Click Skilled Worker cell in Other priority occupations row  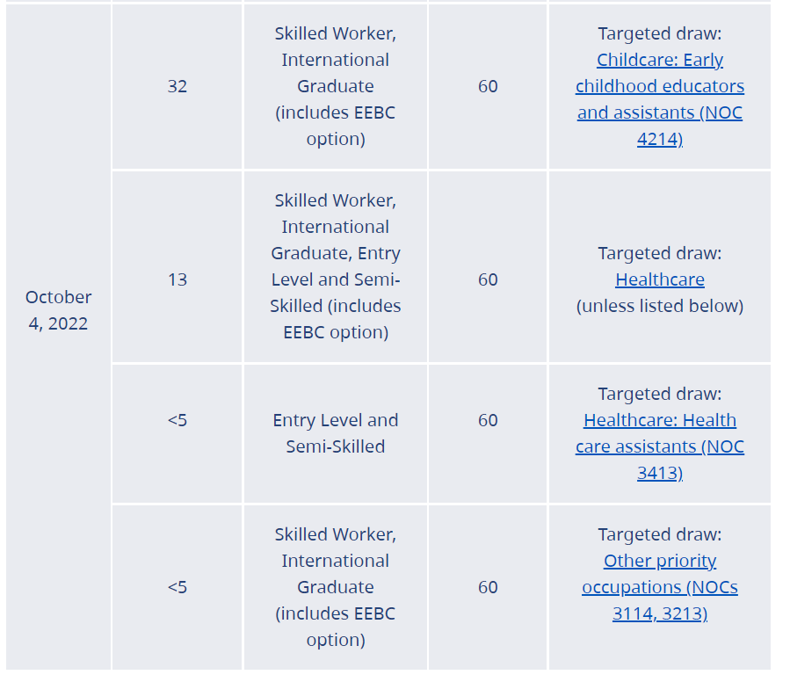[336, 587]
